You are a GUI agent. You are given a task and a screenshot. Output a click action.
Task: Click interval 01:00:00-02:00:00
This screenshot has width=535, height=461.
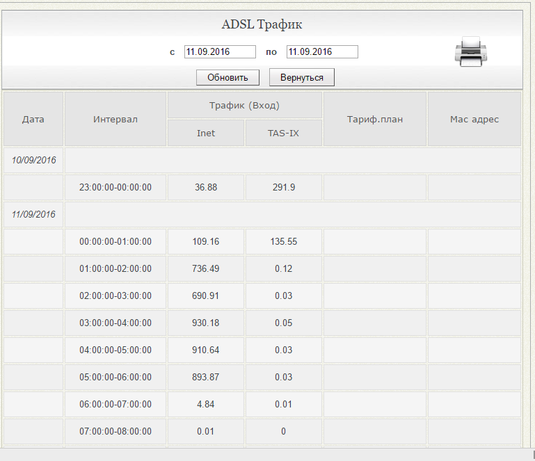pos(115,268)
